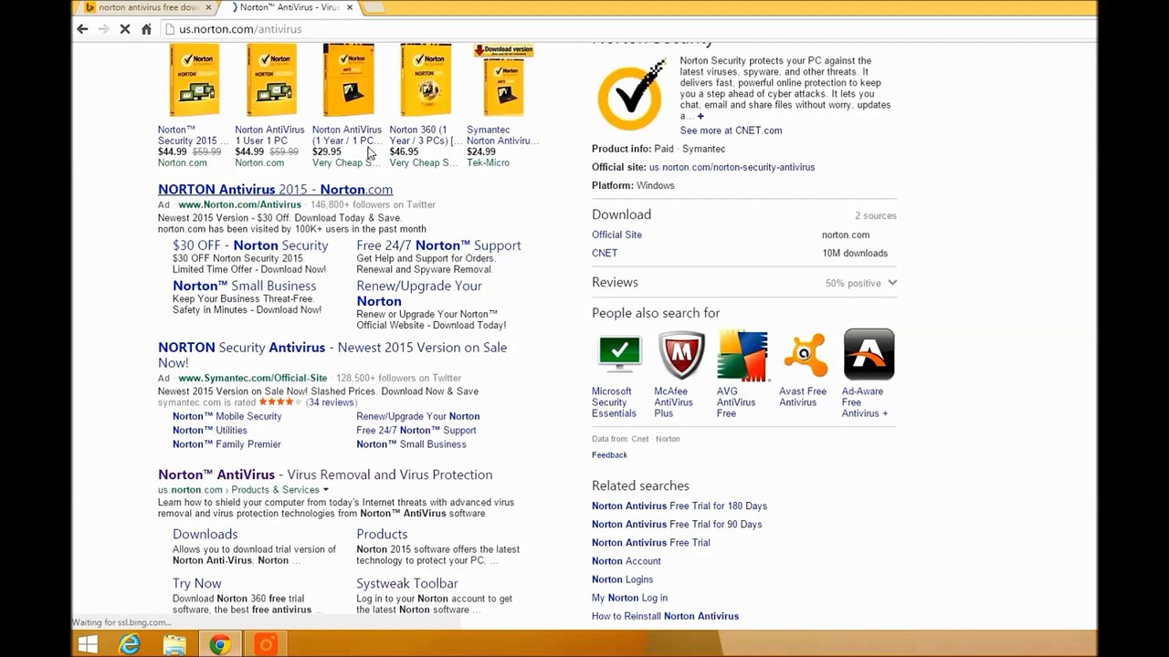Viewport: 1169px width, 657px height.
Task: Go back using the browser back arrow
Action: point(82,29)
